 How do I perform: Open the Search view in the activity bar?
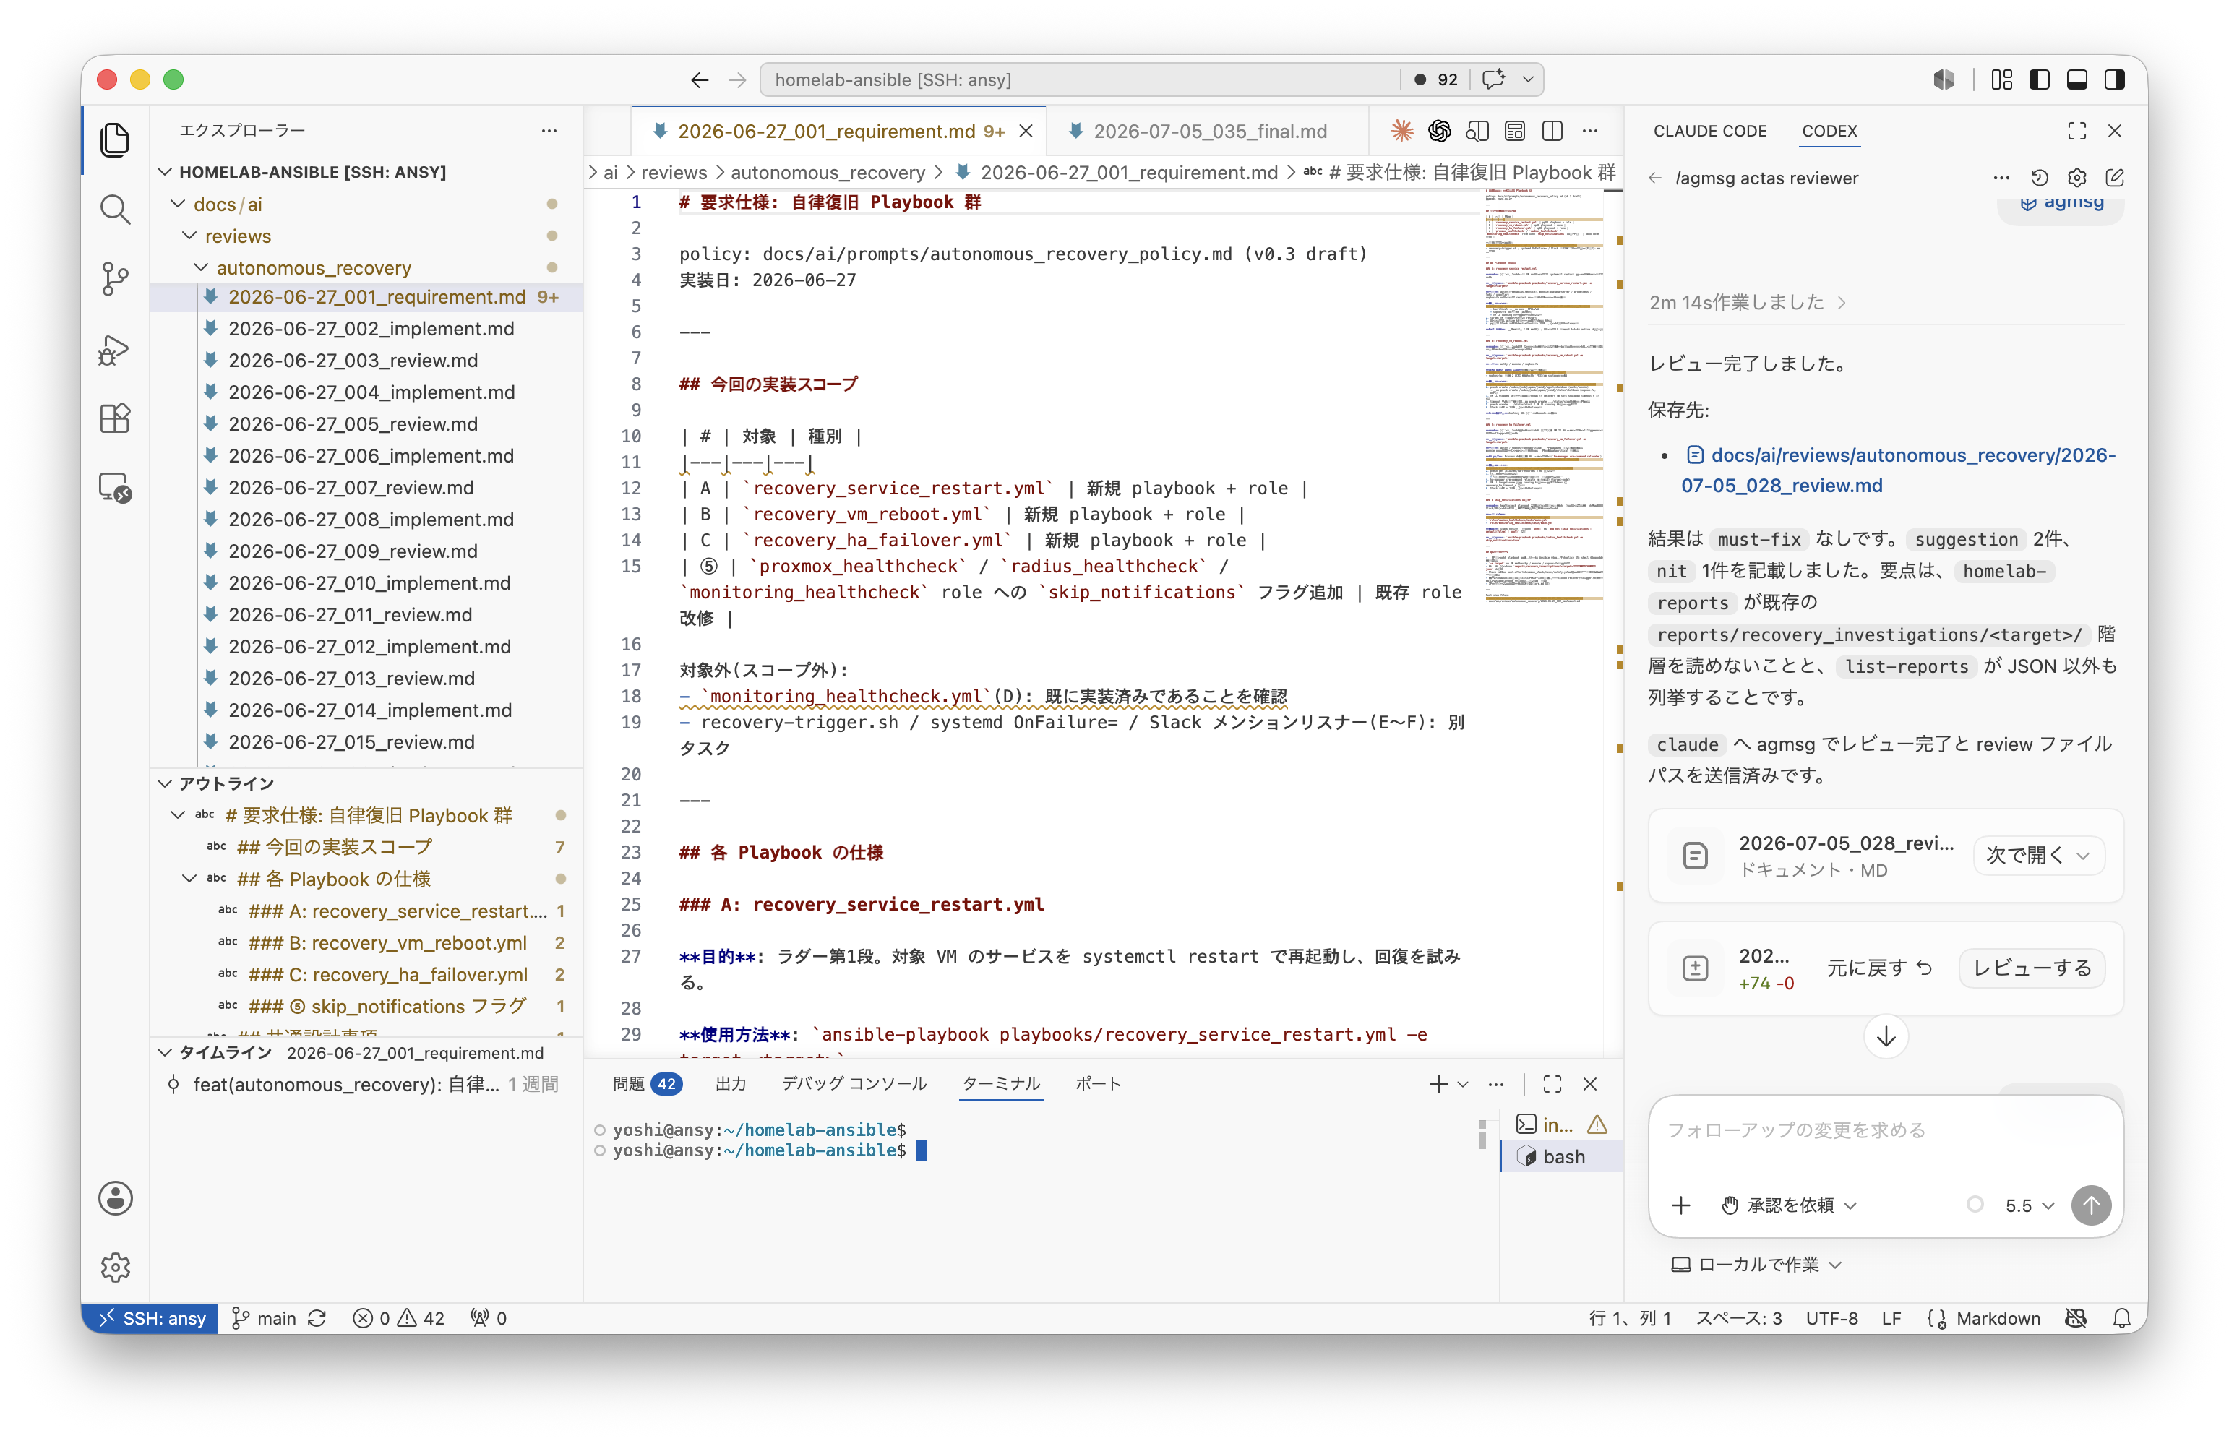point(115,210)
